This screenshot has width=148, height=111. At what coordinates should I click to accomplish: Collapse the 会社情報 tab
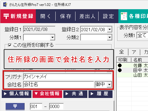(47, 94)
